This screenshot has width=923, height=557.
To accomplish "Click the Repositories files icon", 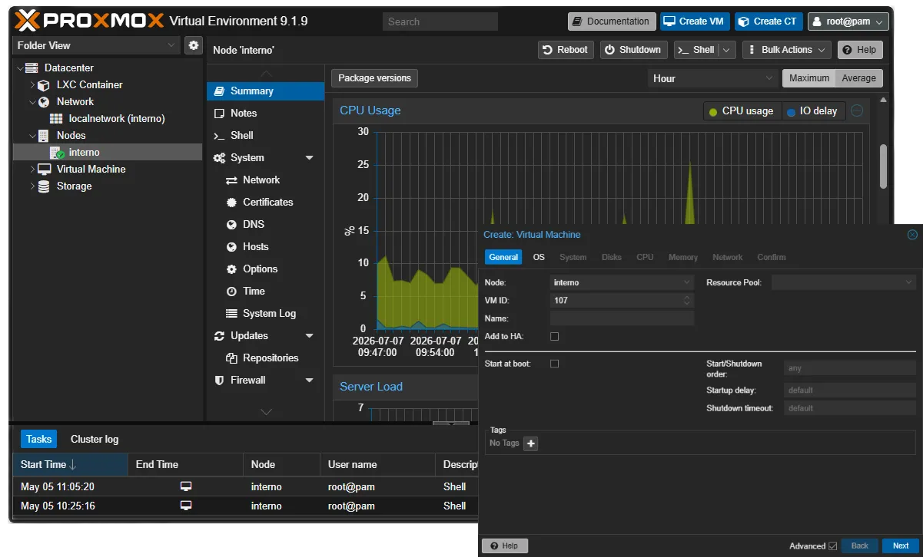I will point(231,358).
